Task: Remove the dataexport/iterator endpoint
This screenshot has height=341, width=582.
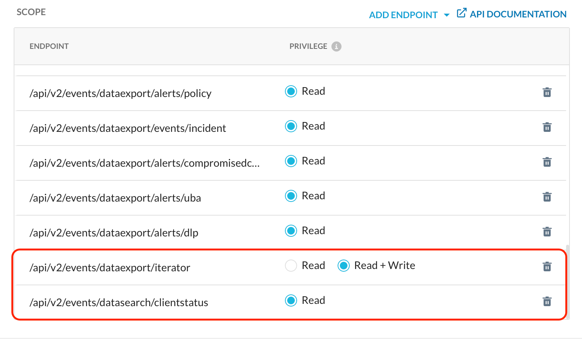Action: click(x=547, y=266)
